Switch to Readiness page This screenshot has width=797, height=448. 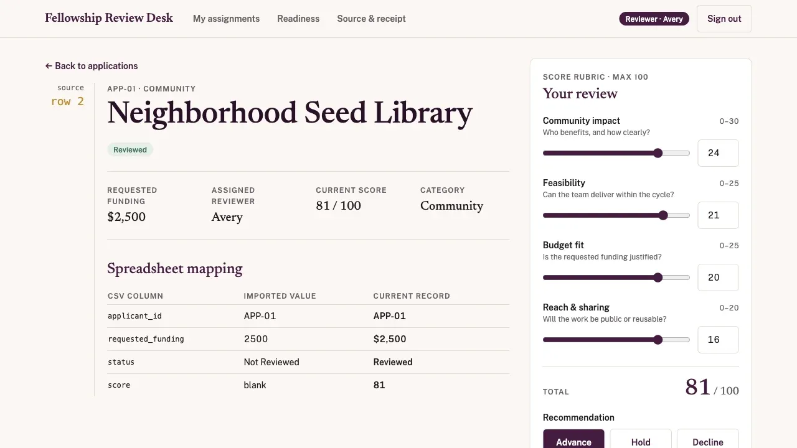(x=298, y=19)
